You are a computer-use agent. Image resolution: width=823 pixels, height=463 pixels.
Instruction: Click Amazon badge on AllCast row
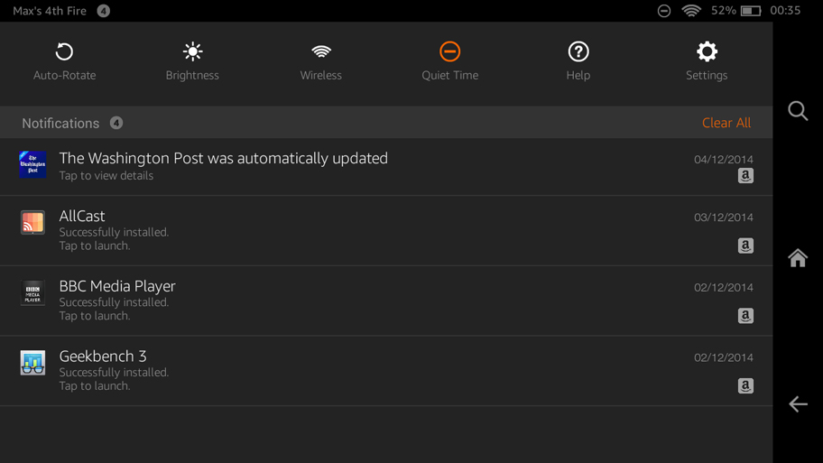click(x=745, y=245)
